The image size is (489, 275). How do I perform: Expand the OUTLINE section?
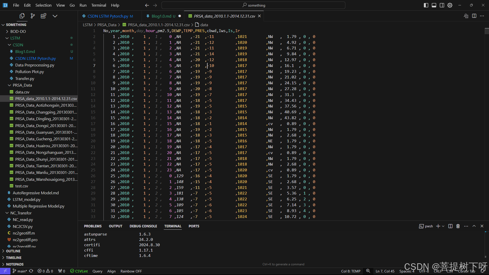tap(13, 251)
